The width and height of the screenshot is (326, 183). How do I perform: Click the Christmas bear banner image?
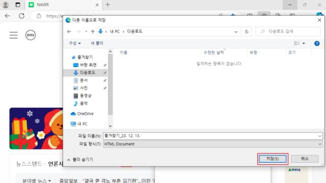(36, 129)
